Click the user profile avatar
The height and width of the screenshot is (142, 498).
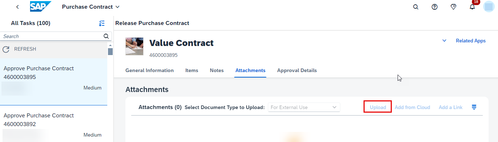tap(489, 7)
